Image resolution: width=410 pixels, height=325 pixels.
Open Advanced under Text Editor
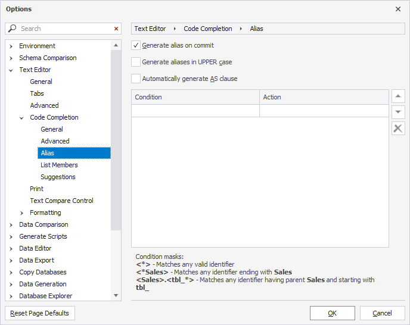44,105
